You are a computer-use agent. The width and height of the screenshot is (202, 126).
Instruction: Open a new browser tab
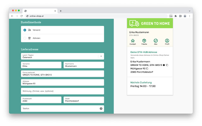pyautogui.click(x=61, y=11)
